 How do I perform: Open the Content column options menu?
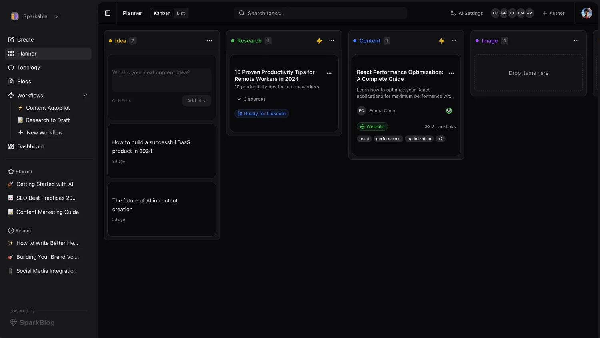point(454,41)
